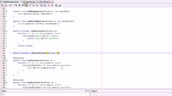Viewport: 172px width, 96px height.
Task: Close the Tasks panel
Action: click(88, 91)
